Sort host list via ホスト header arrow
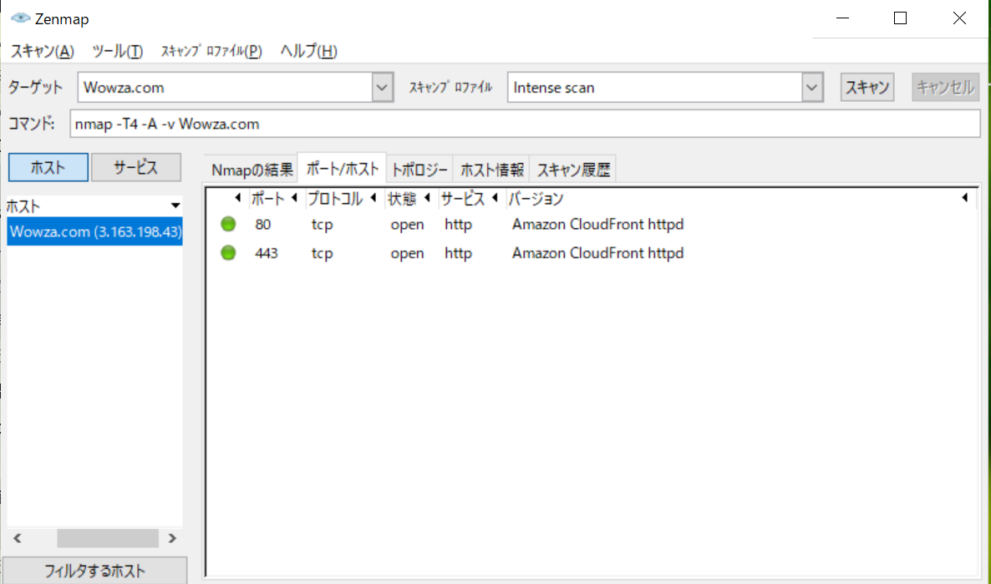Screen dimensions: 991x584 point(175,206)
